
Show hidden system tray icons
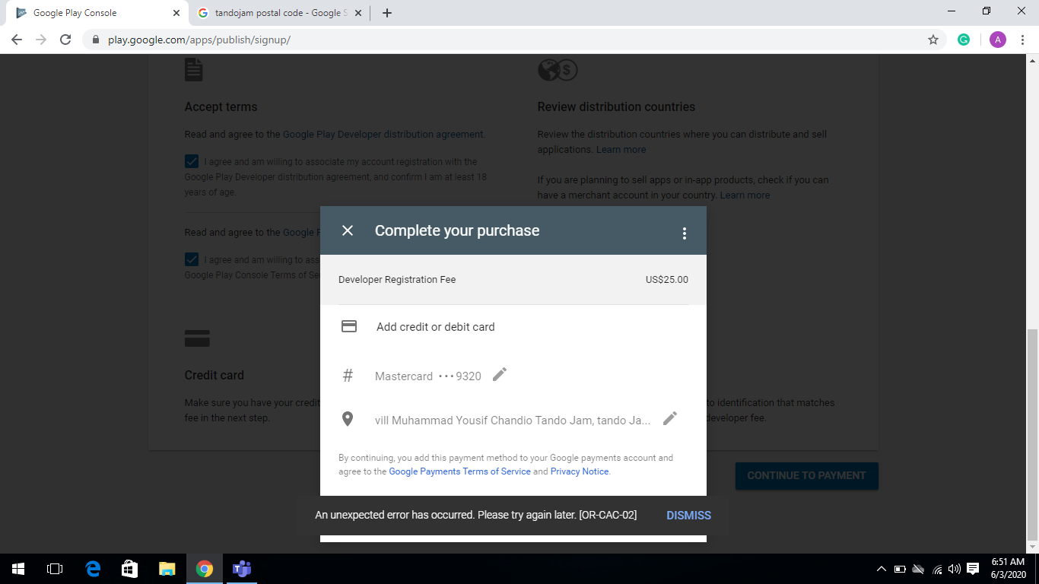pos(882,569)
